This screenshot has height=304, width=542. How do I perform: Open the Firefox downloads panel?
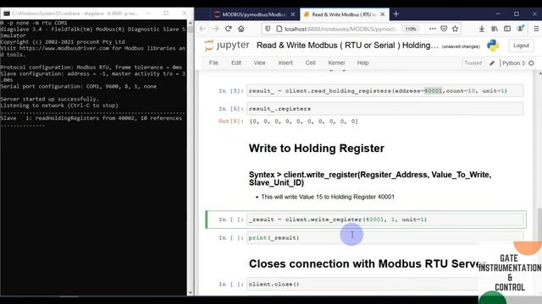click(x=482, y=29)
